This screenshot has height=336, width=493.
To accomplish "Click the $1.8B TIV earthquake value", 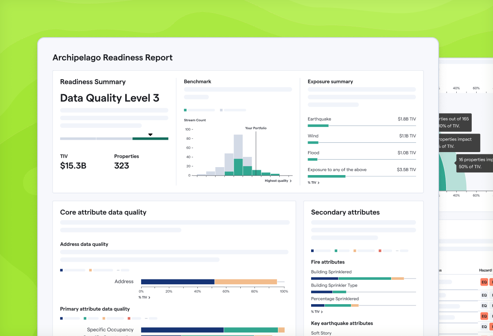I will [407, 119].
